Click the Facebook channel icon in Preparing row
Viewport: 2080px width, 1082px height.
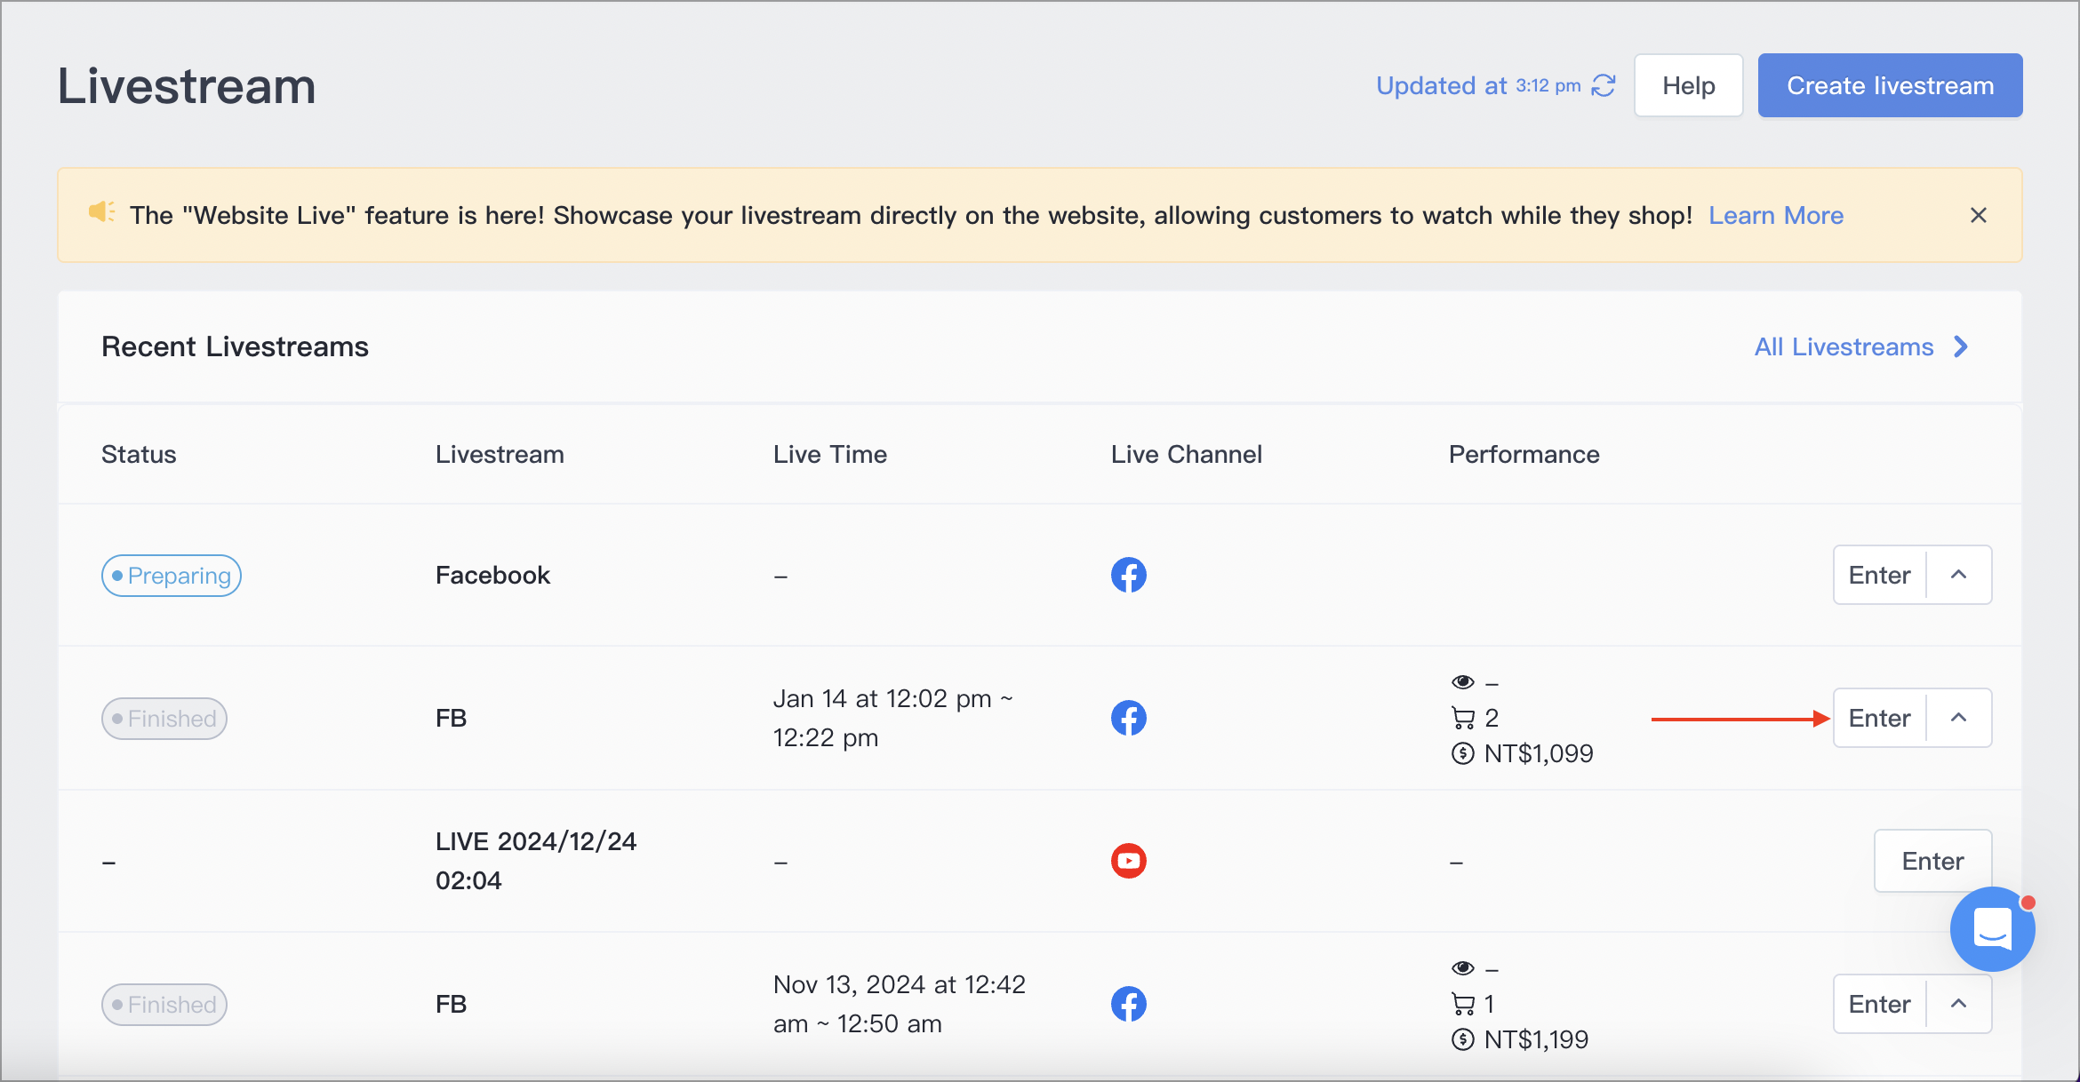tap(1129, 575)
